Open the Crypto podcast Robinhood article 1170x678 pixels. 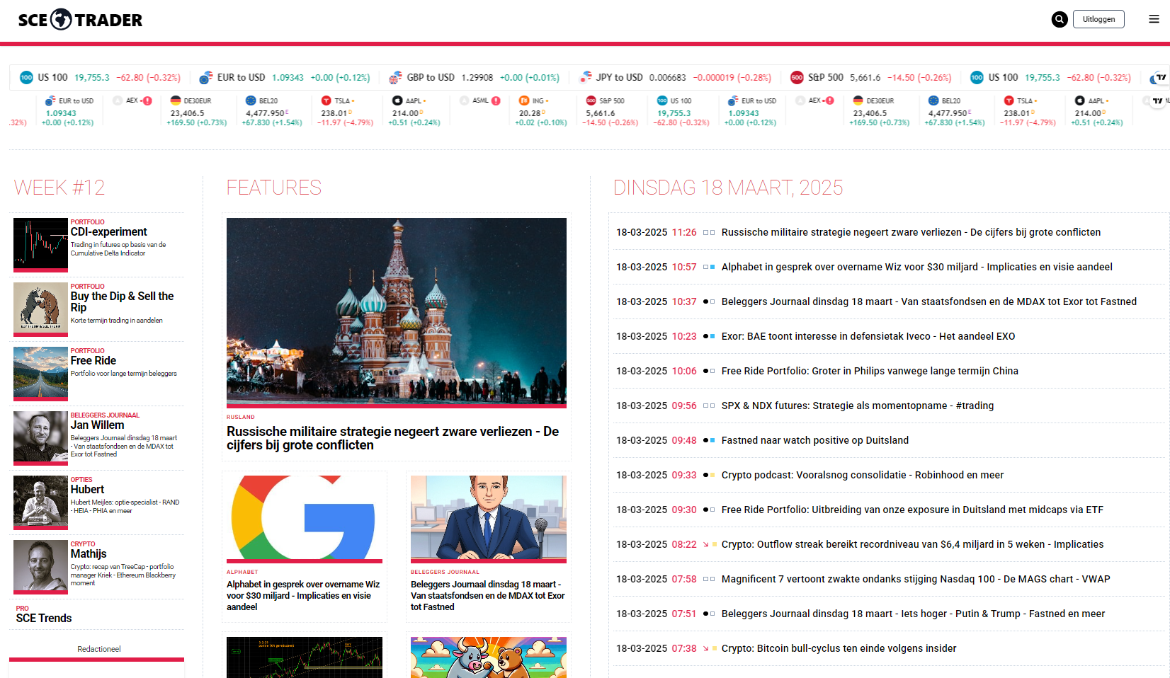pos(863,475)
